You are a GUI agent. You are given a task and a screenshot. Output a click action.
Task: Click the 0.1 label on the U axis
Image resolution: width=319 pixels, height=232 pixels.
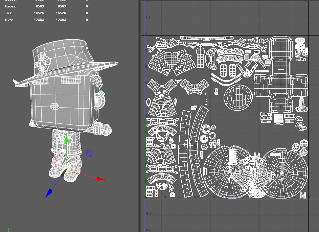[164, 197]
